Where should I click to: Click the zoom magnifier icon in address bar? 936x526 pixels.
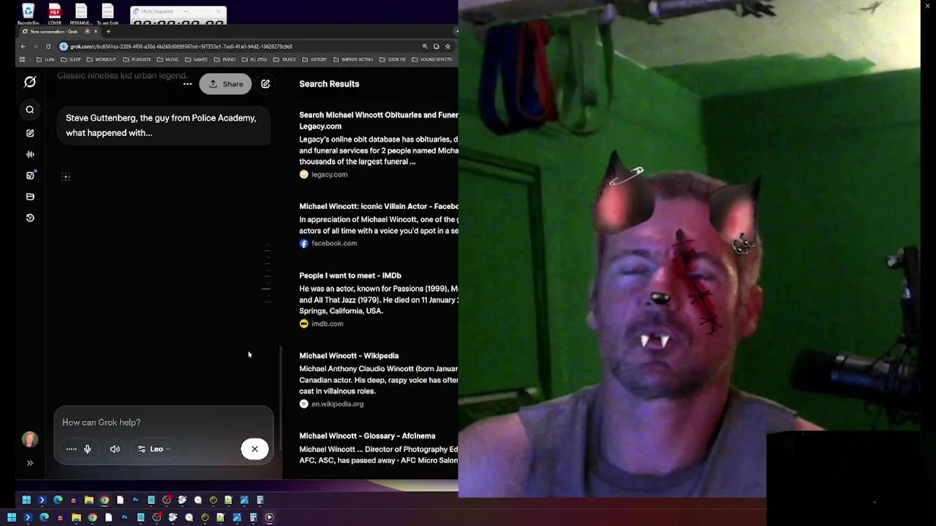pos(425,46)
